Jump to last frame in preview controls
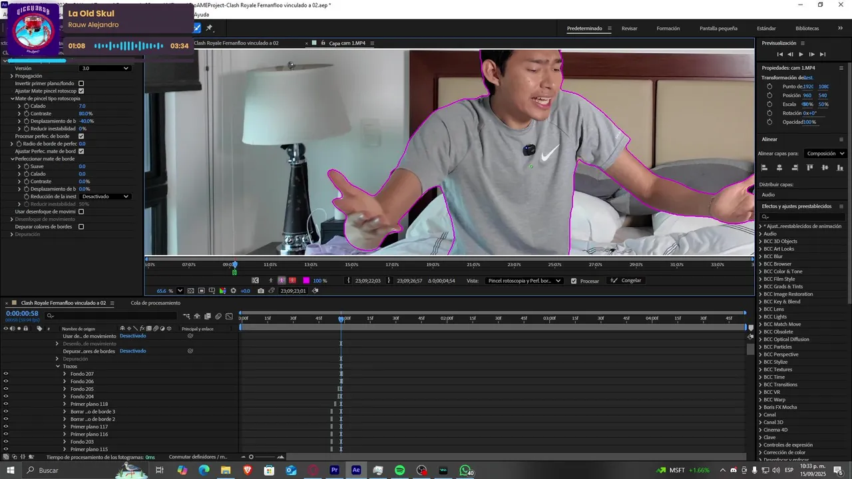 (x=823, y=55)
